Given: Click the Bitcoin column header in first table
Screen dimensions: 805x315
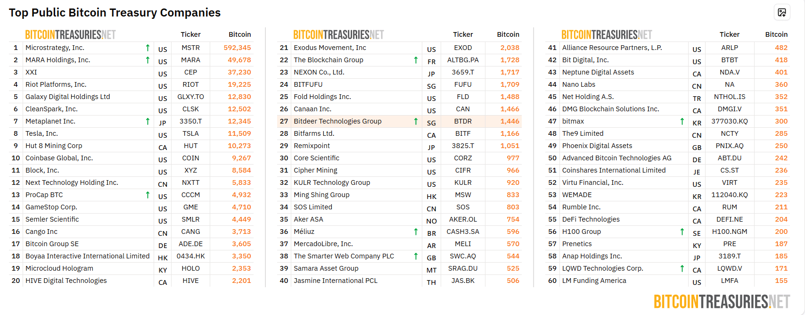Looking at the screenshot, I should tap(240, 34).
